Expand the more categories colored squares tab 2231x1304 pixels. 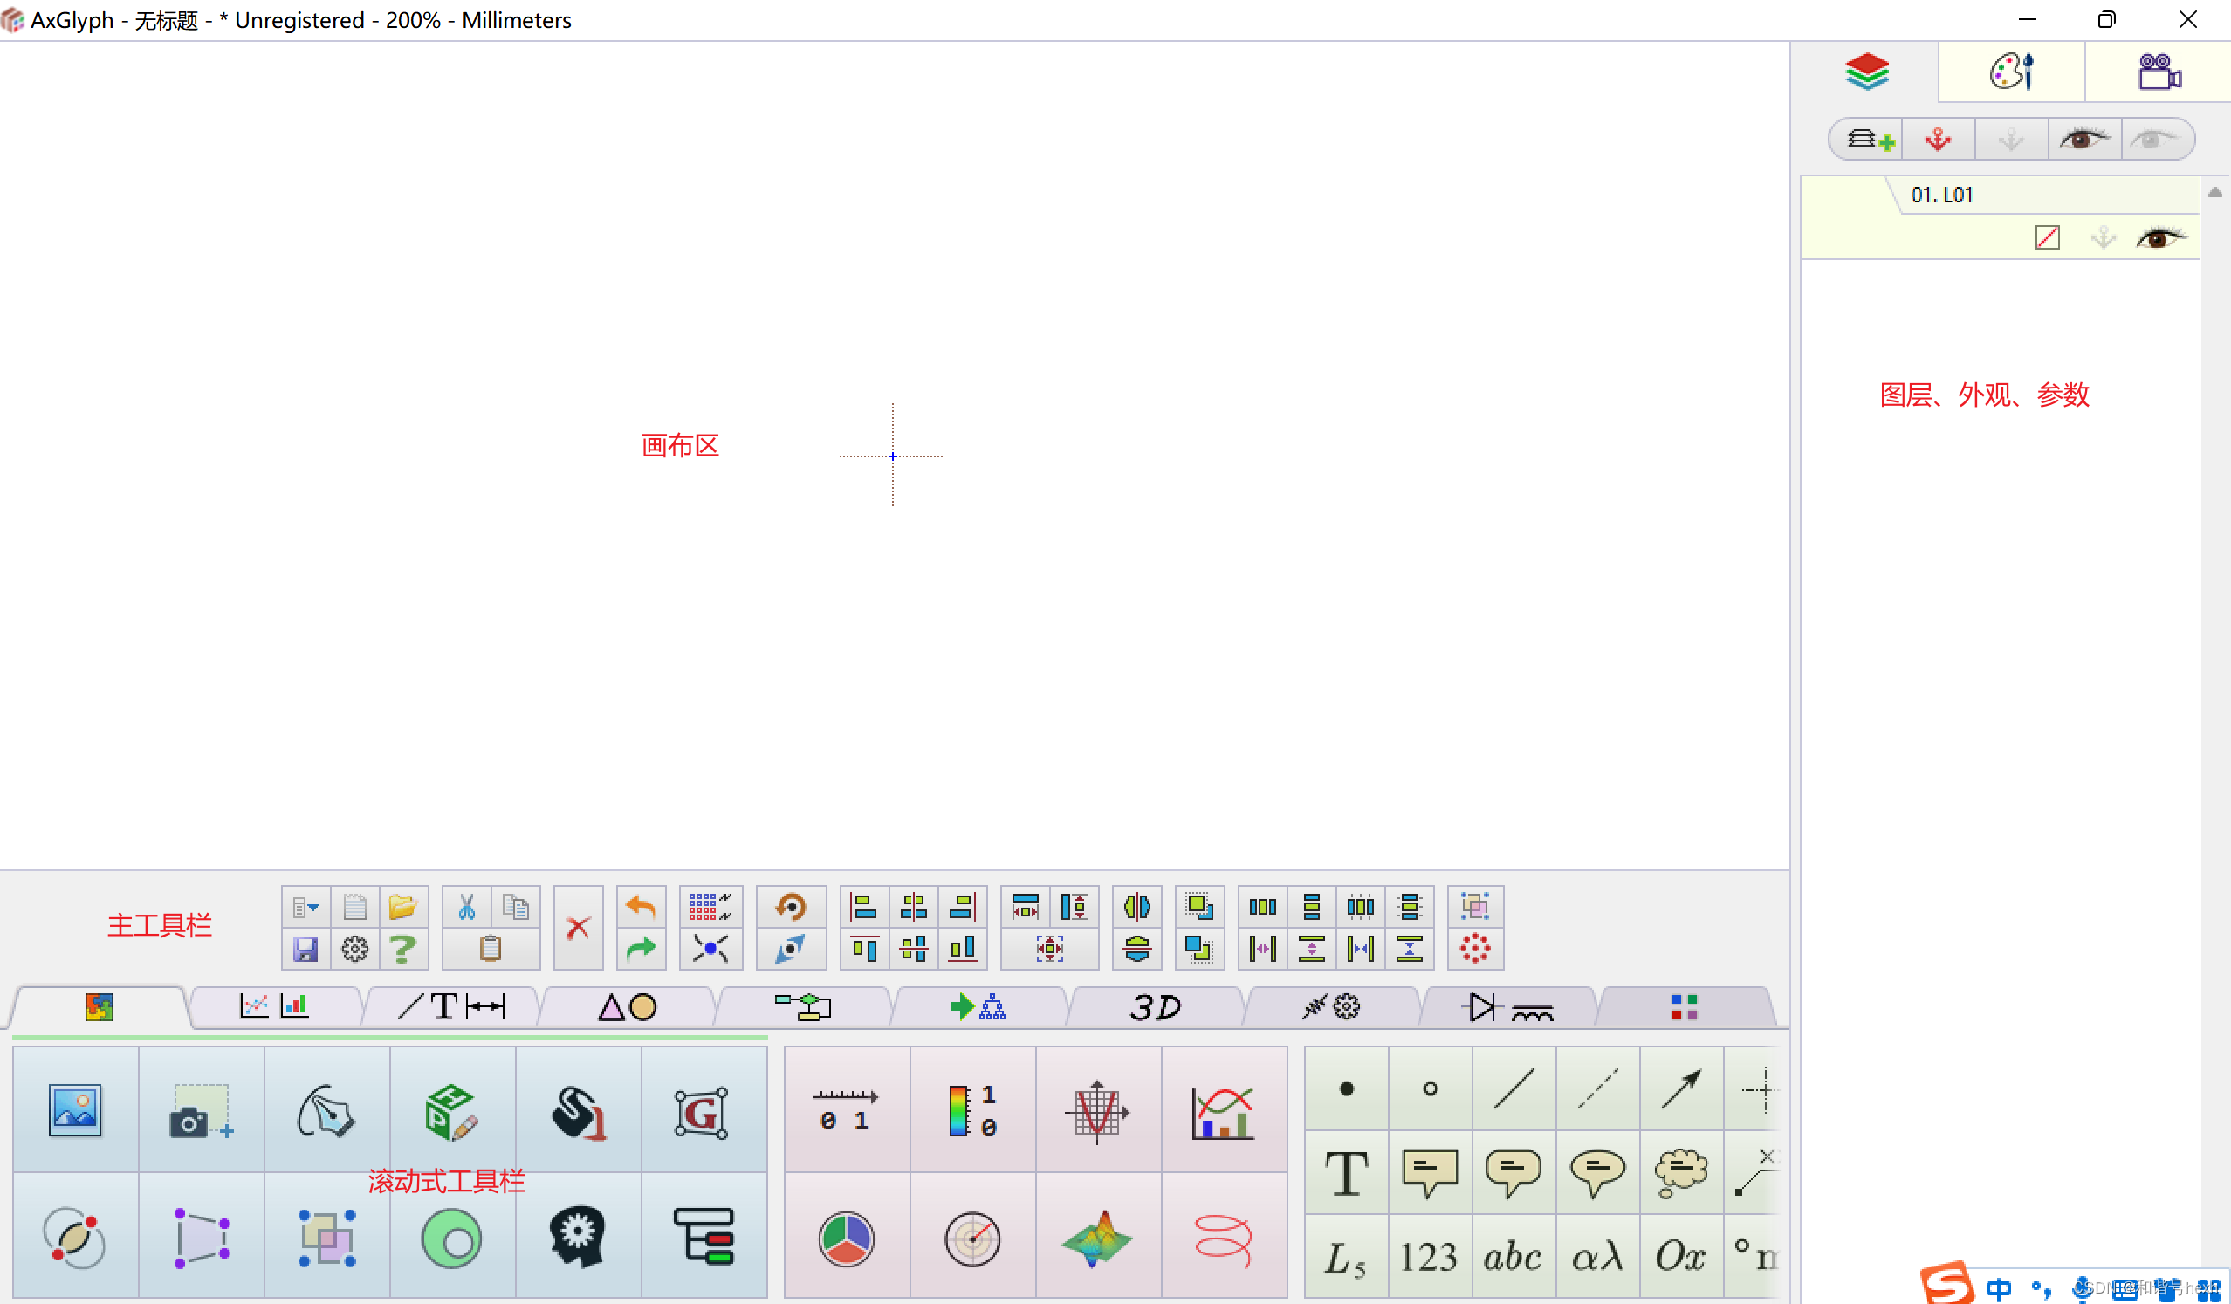coord(1683,1007)
